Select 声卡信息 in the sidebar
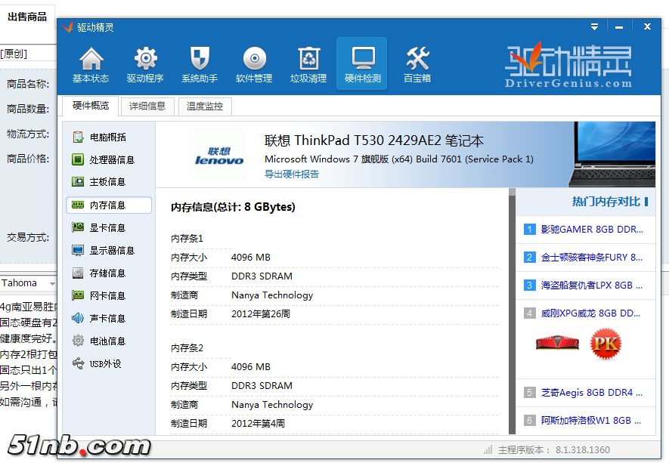Screen dimensions: 669x463 coord(108,319)
